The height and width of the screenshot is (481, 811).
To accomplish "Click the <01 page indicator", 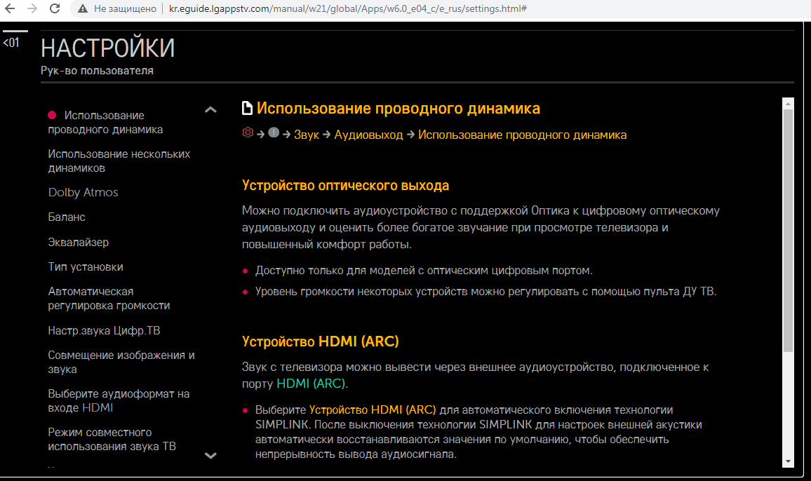I will pos(11,43).
